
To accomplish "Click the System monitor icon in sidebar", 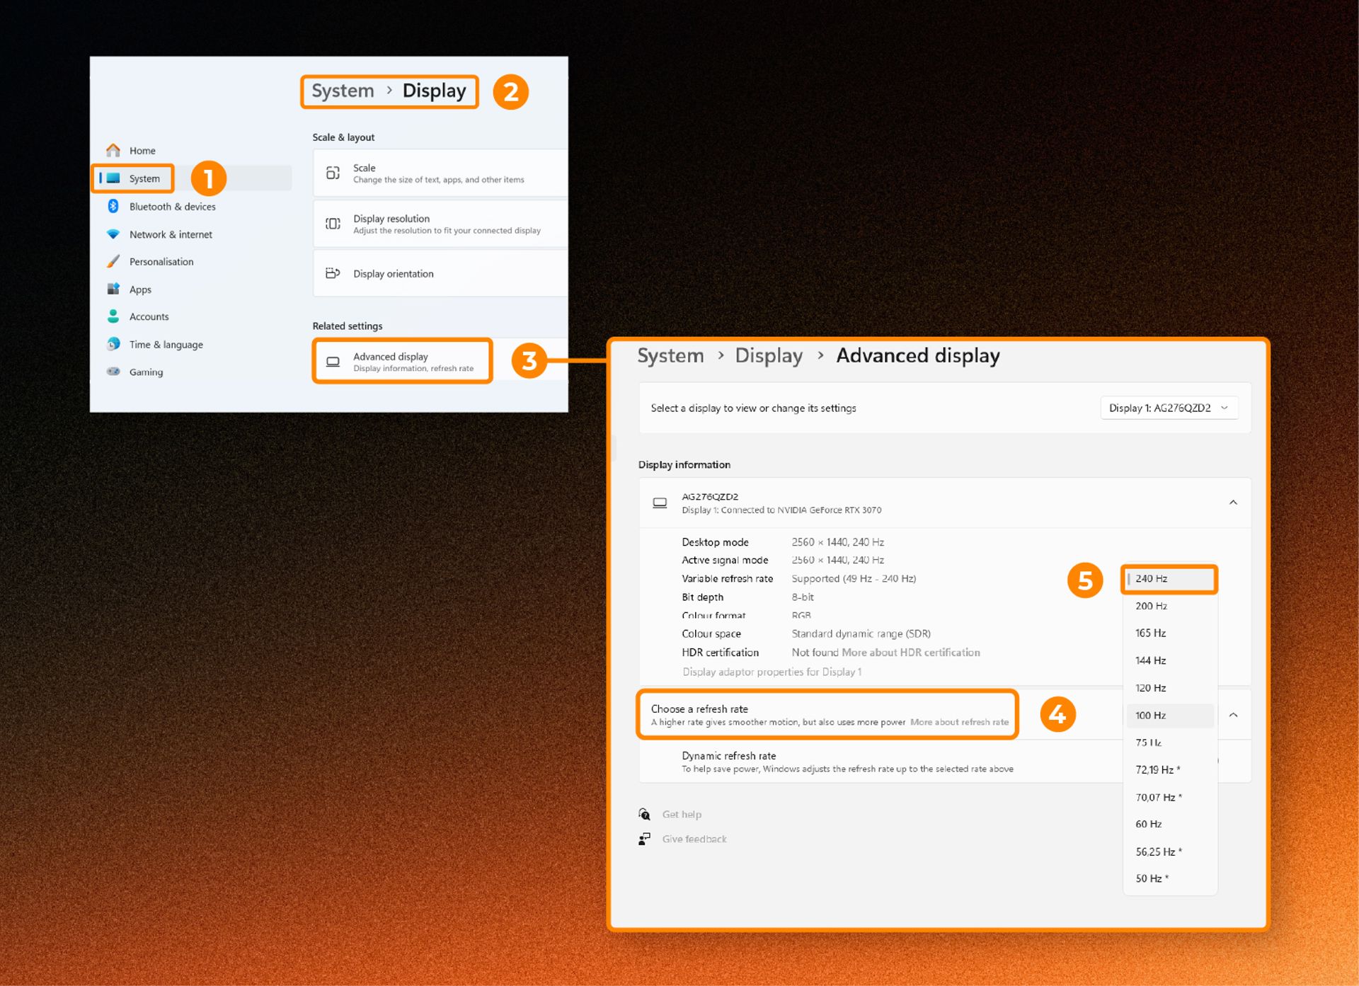I will click(113, 178).
